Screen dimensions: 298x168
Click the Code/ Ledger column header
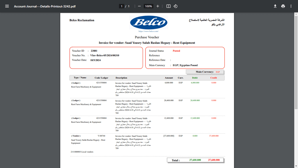click(102, 78)
